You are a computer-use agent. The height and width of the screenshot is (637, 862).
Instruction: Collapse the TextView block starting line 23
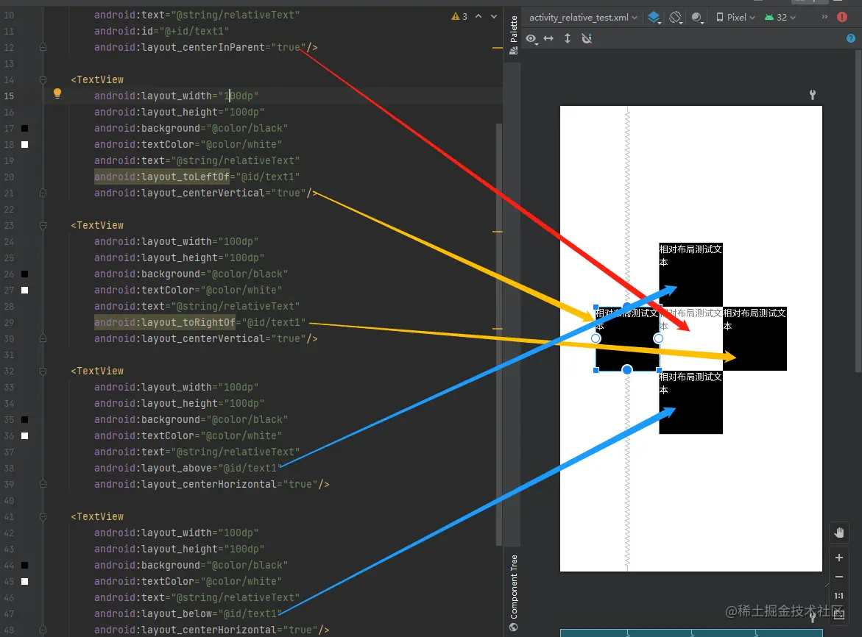click(43, 225)
